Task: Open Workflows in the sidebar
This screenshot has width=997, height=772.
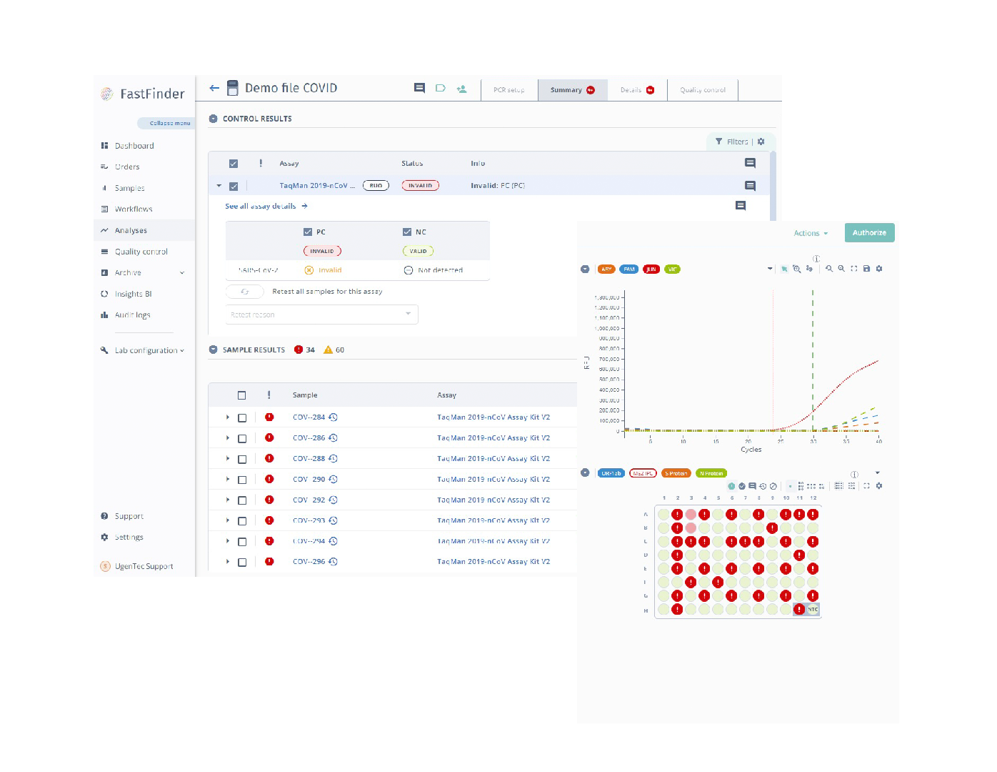Action: click(134, 209)
